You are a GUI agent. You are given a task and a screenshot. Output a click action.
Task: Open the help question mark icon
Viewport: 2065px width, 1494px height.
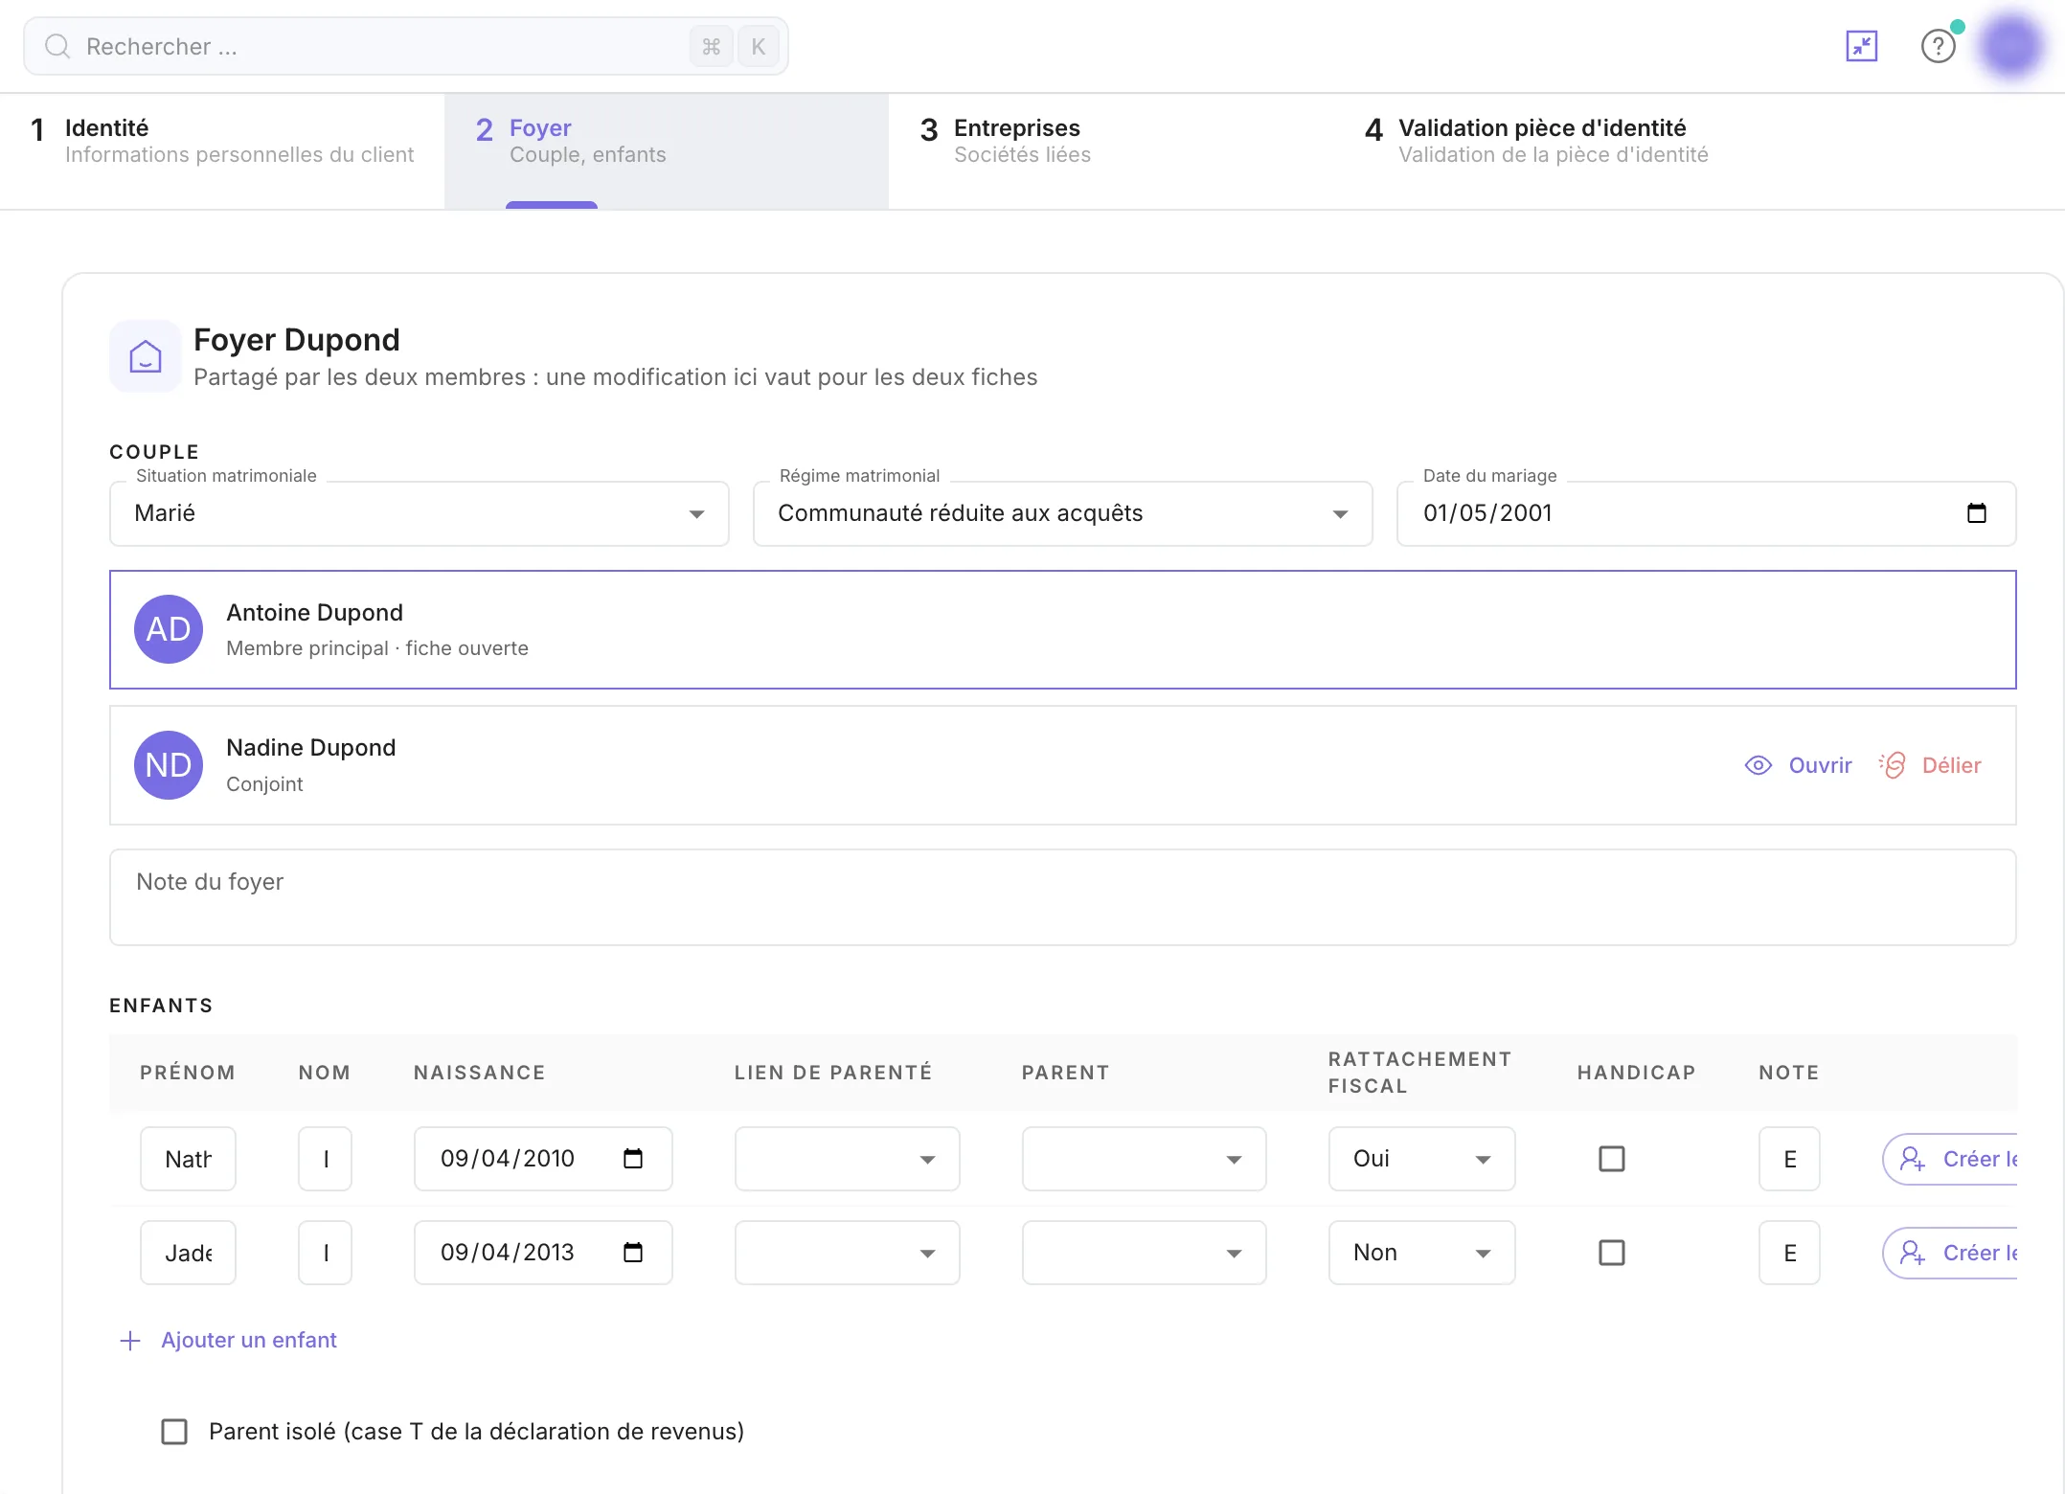click(1938, 46)
